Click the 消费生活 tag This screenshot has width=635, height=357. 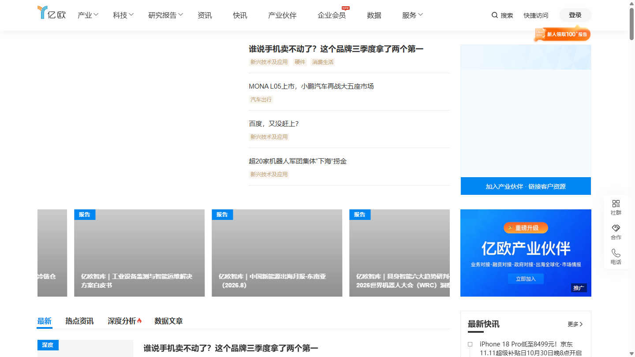323,62
